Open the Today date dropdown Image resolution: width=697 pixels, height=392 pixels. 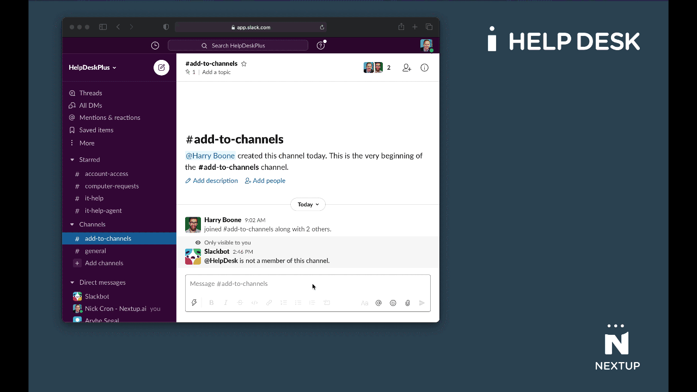pos(308,205)
